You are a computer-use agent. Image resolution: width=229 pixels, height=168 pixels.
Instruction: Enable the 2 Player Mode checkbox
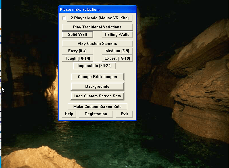click(64, 18)
